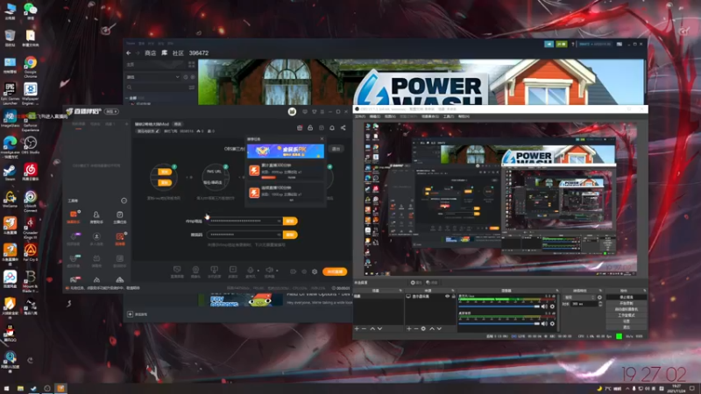Screen dimensions: 701x394
Task: Open settings gear of second OBS mixer channel
Action: point(552,324)
